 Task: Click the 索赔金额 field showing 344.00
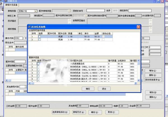pos(106,106)
